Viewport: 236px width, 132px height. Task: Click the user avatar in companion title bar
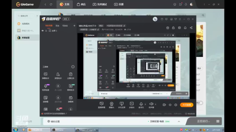pyautogui.click(x=155, y=19)
